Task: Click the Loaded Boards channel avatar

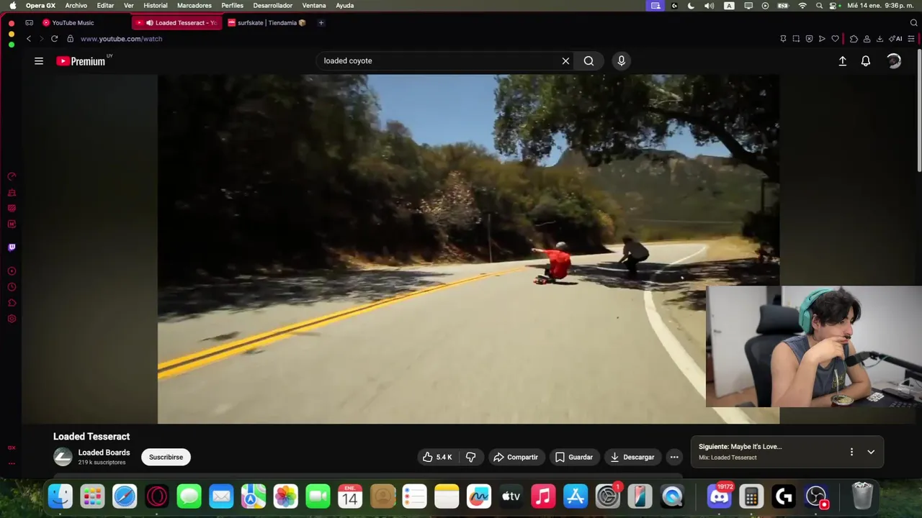Action: [x=63, y=457]
